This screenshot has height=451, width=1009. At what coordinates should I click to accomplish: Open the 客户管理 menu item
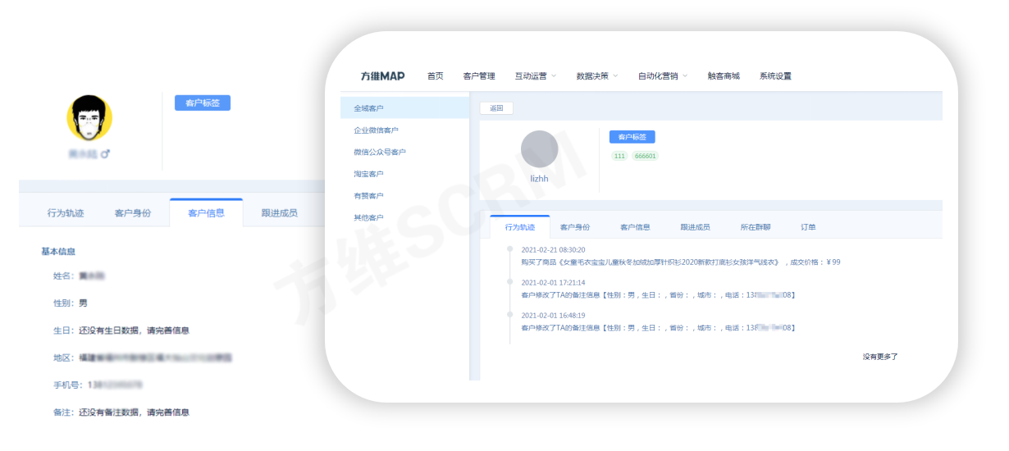[479, 76]
